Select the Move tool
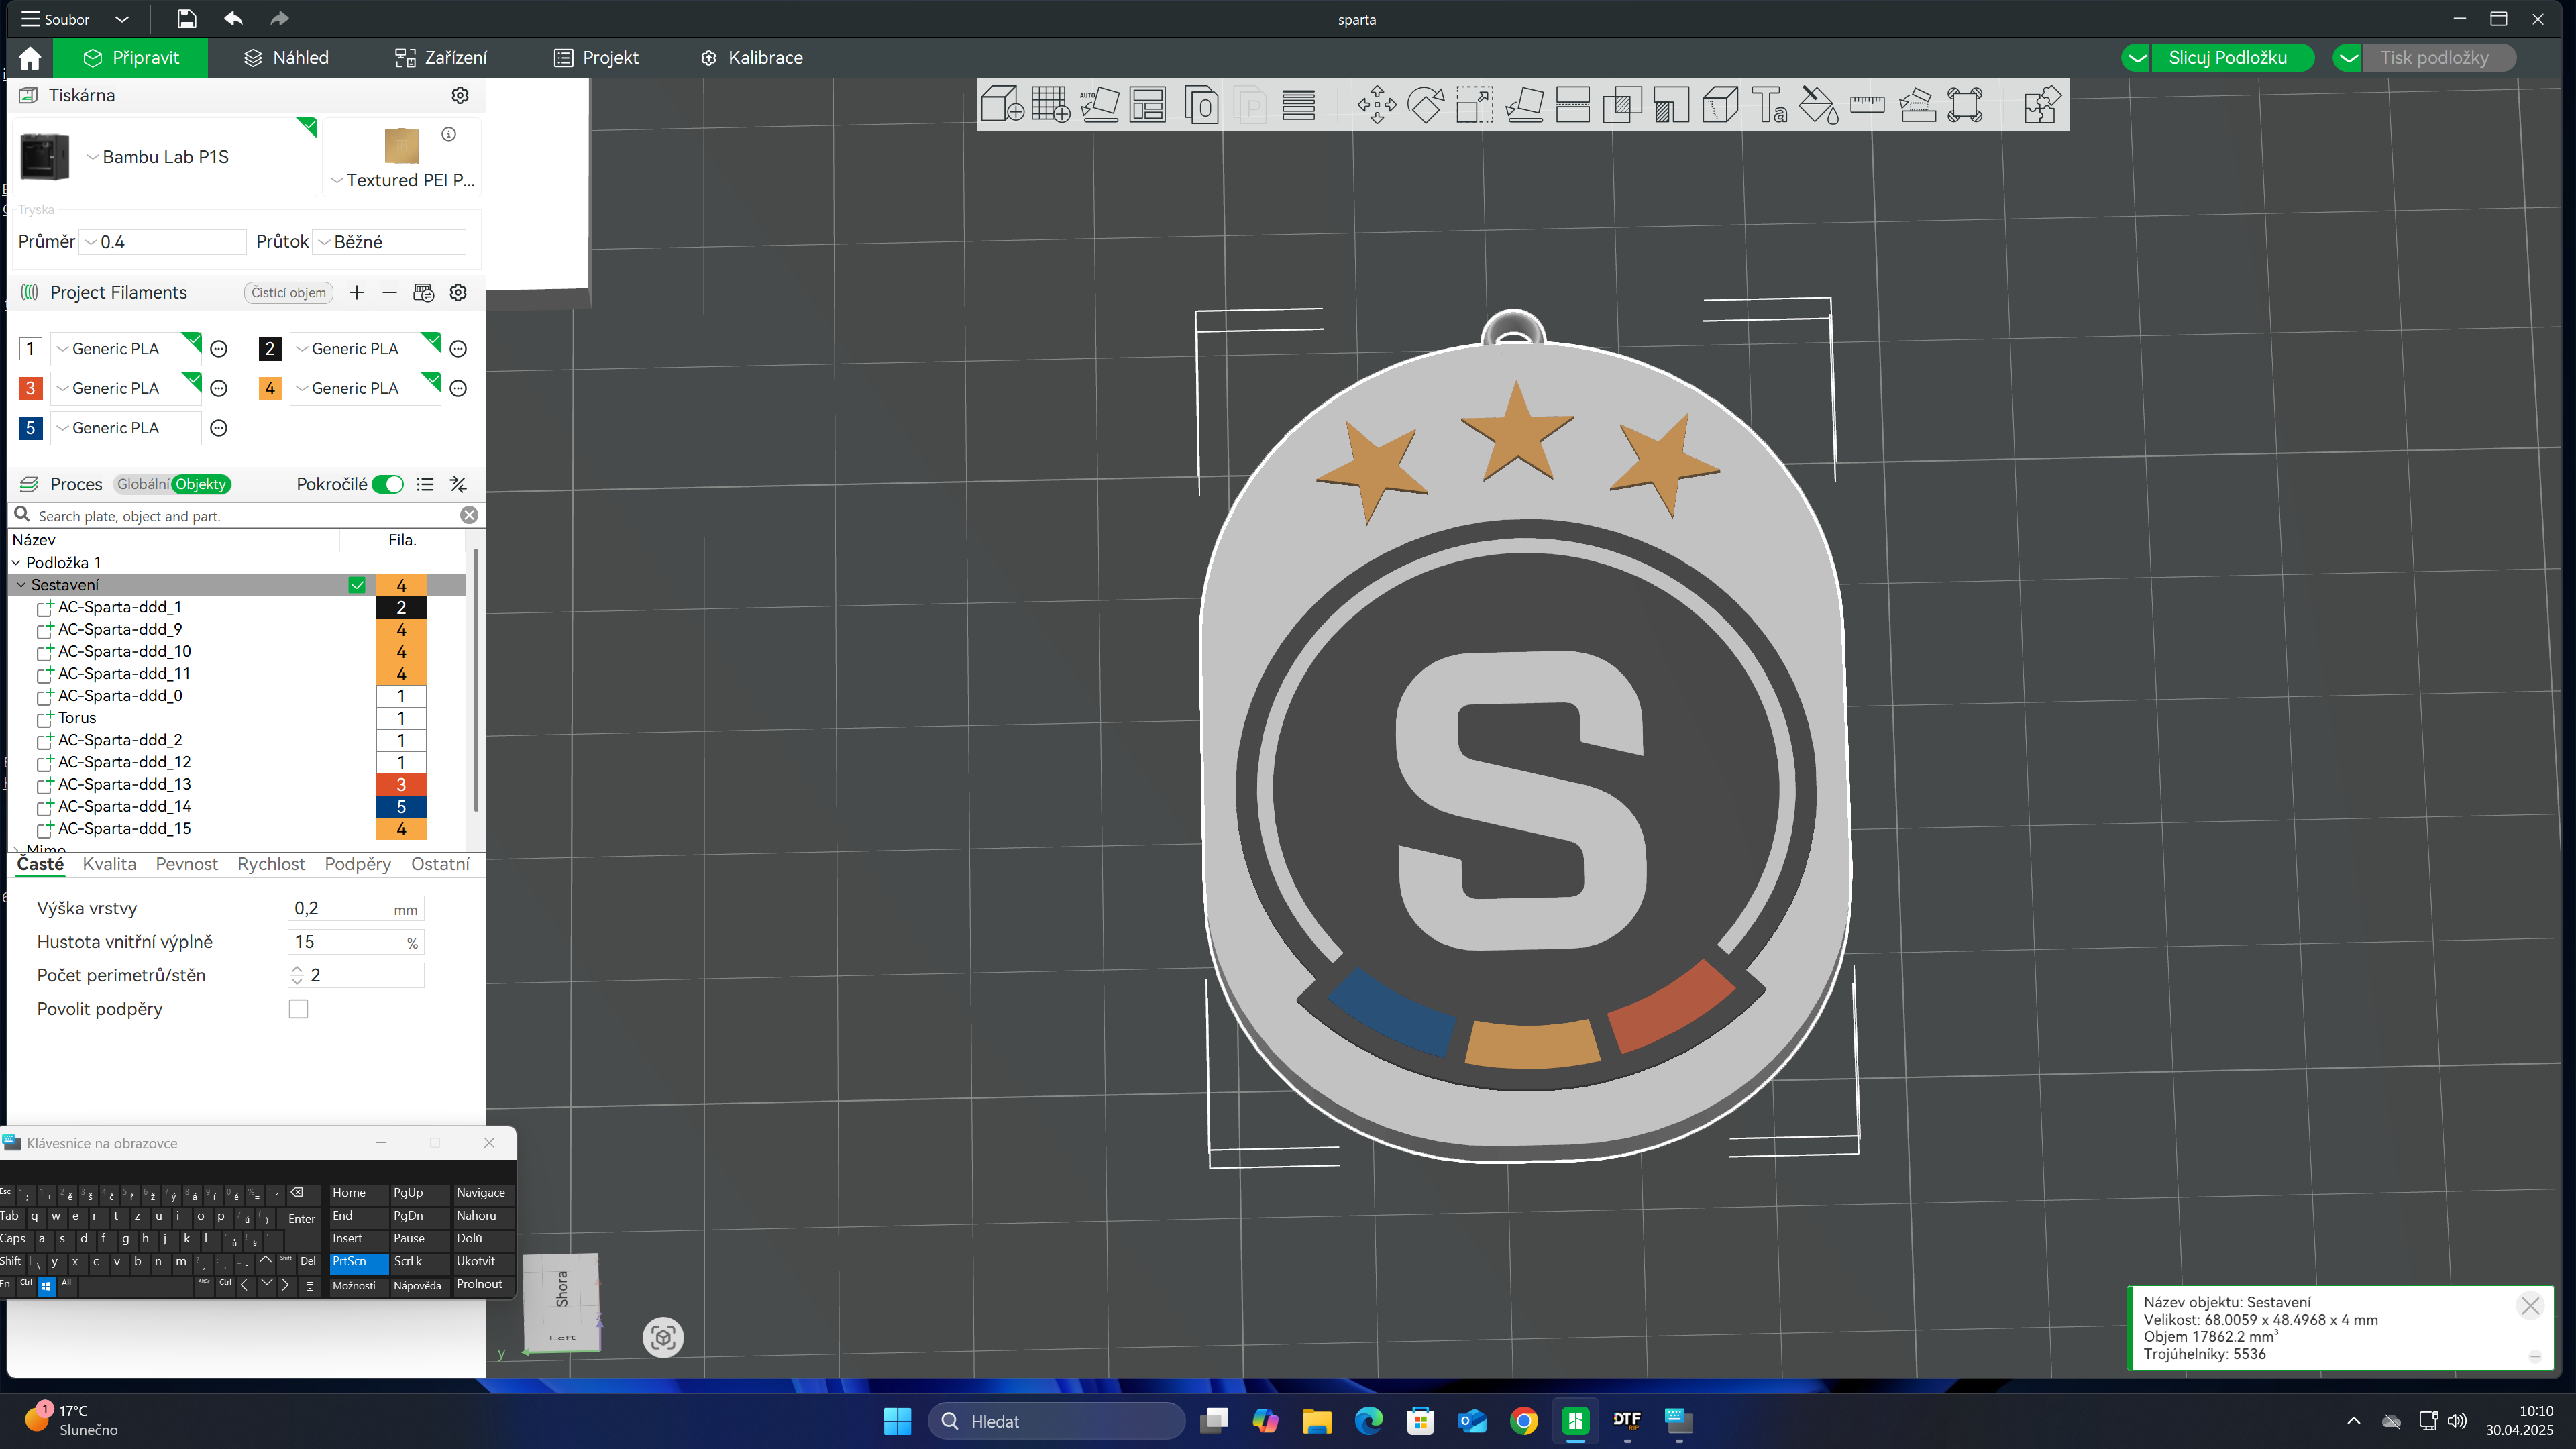Screen dimensions: 2576x1449 1377,104
